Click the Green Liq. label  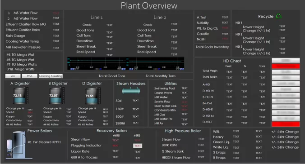[x=222, y=142]
